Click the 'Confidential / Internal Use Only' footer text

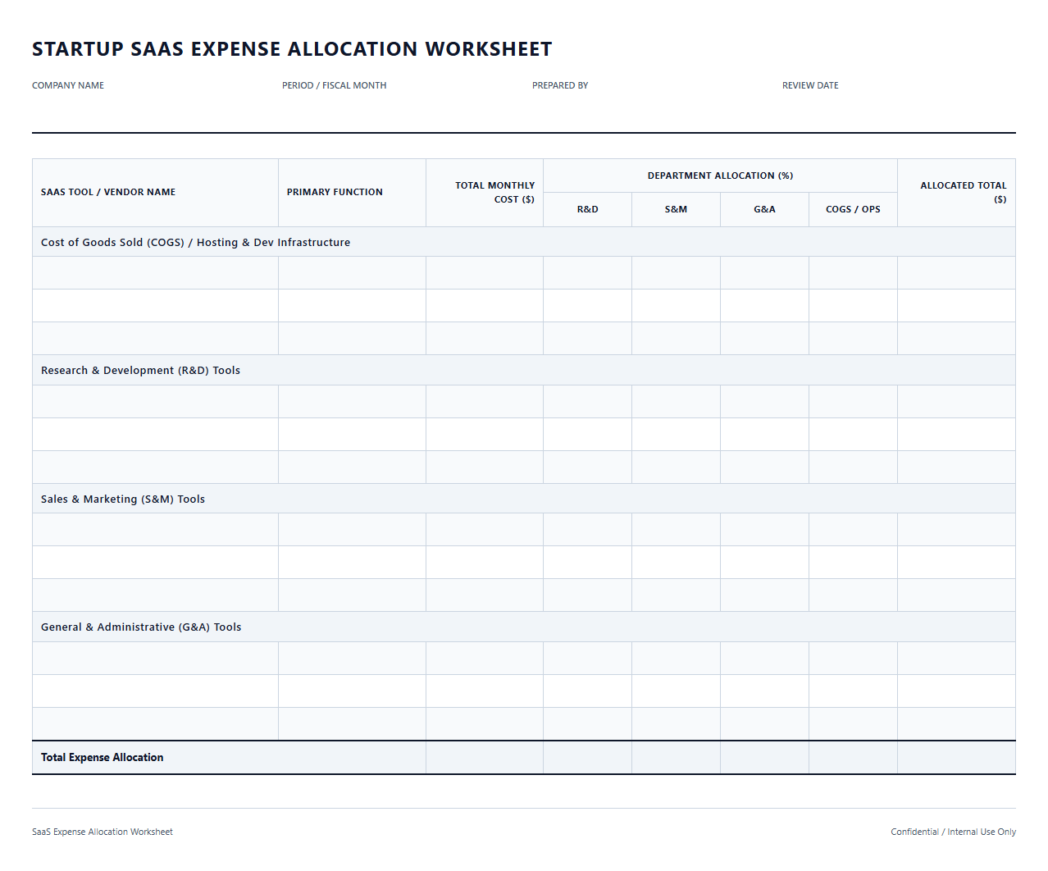pyautogui.click(x=954, y=832)
